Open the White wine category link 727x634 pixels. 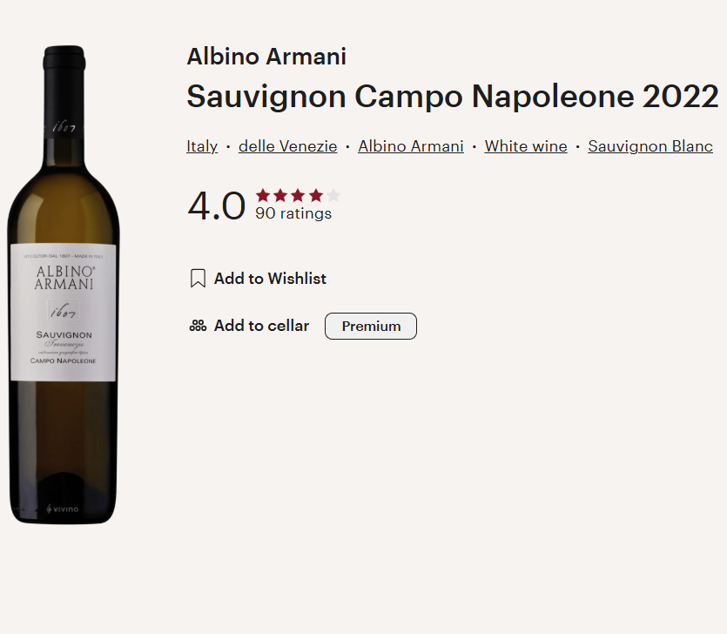(x=526, y=146)
